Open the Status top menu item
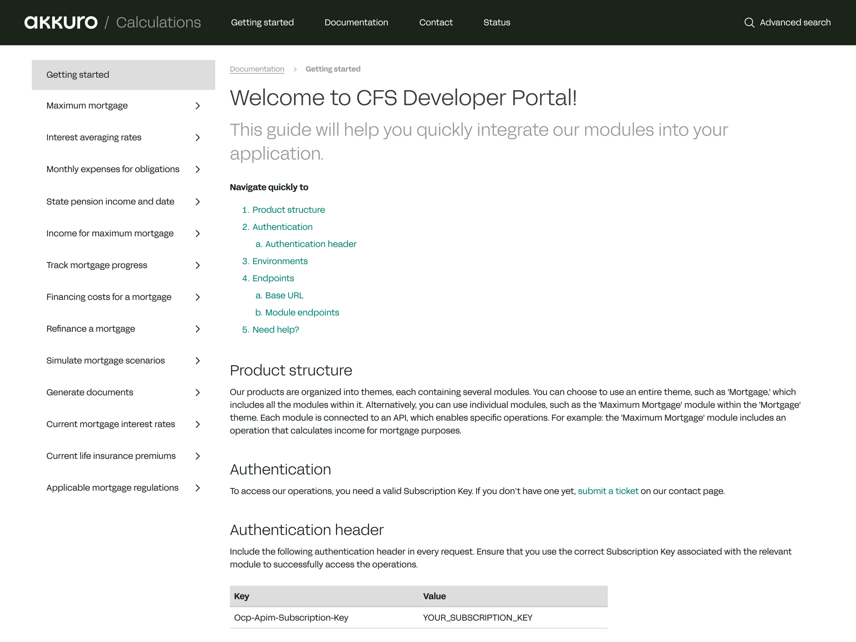Viewport: 856px width, 642px height. pyautogui.click(x=496, y=22)
